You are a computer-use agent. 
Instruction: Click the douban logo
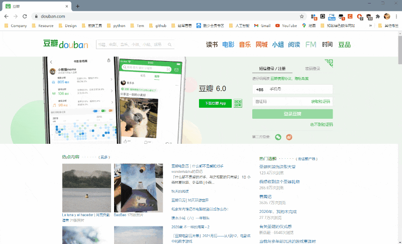click(66, 44)
